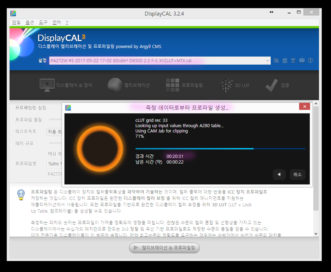This screenshot has width=331, height=272.
Task: Open the 파일 menu
Action: click(x=16, y=22)
